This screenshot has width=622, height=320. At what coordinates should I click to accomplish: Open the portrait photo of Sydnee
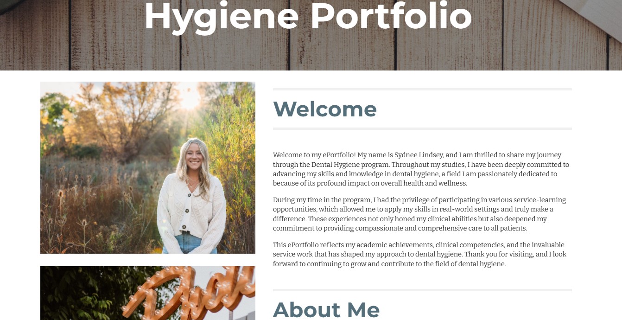pyautogui.click(x=148, y=167)
